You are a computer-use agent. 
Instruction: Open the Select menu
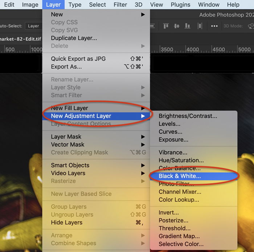97,5
